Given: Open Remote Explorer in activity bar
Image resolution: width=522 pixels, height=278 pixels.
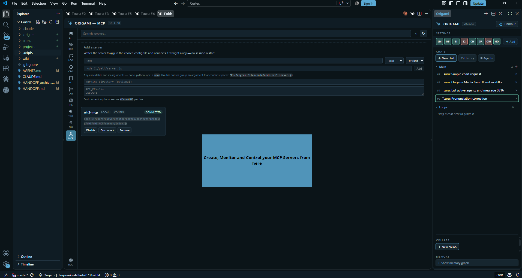Looking at the screenshot, I should click(6, 57).
